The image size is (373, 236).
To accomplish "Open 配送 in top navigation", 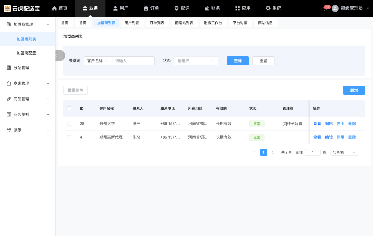I will pyautogui.click(x=182, y=8).
